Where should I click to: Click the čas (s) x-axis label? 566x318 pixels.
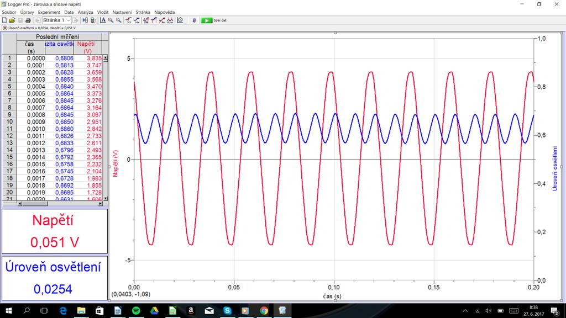(332, 296)
